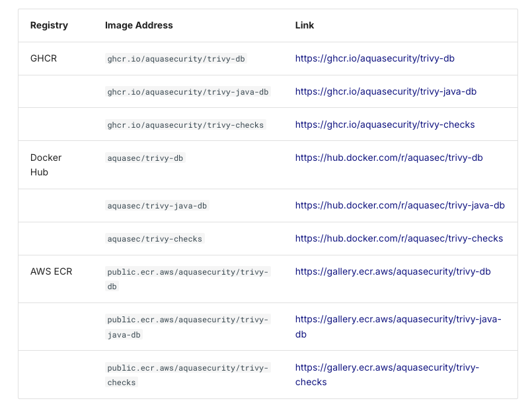Click the Docker Hub registry cell
Viewport: 532px width, 411px height.
[x=46, y=165]
